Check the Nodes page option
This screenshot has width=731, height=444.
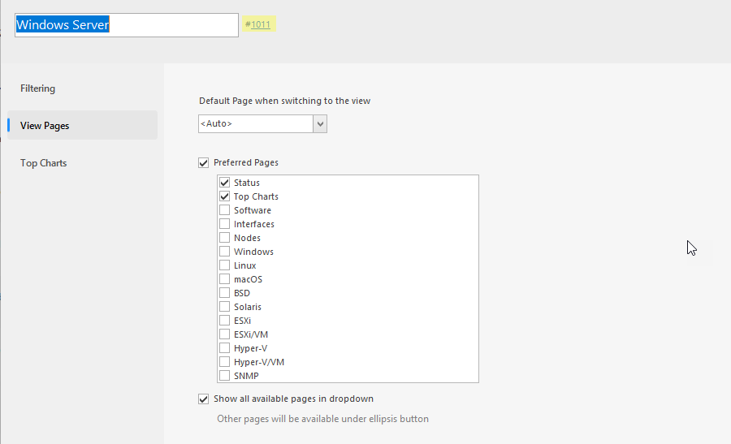[x=225, y=238]
